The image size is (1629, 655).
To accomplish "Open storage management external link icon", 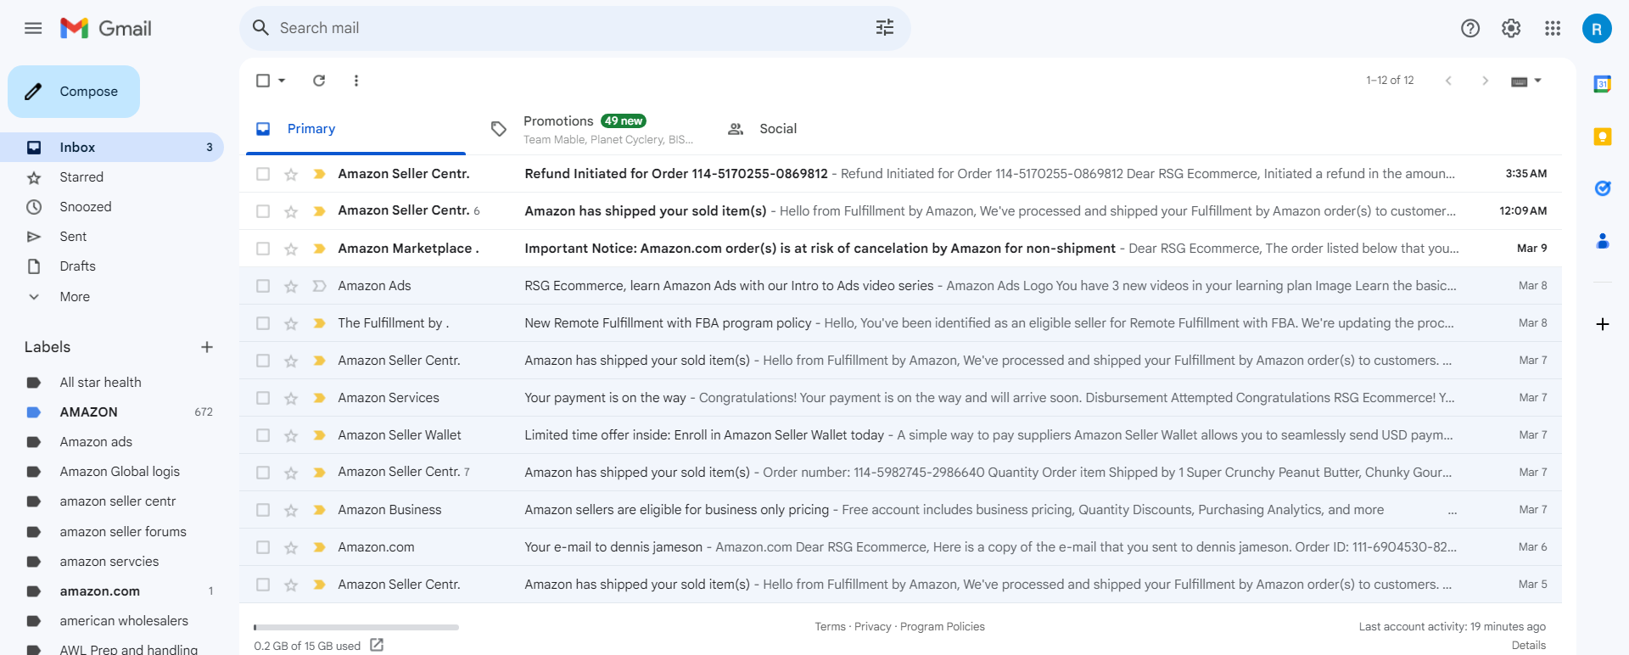I will pos(377,645).
